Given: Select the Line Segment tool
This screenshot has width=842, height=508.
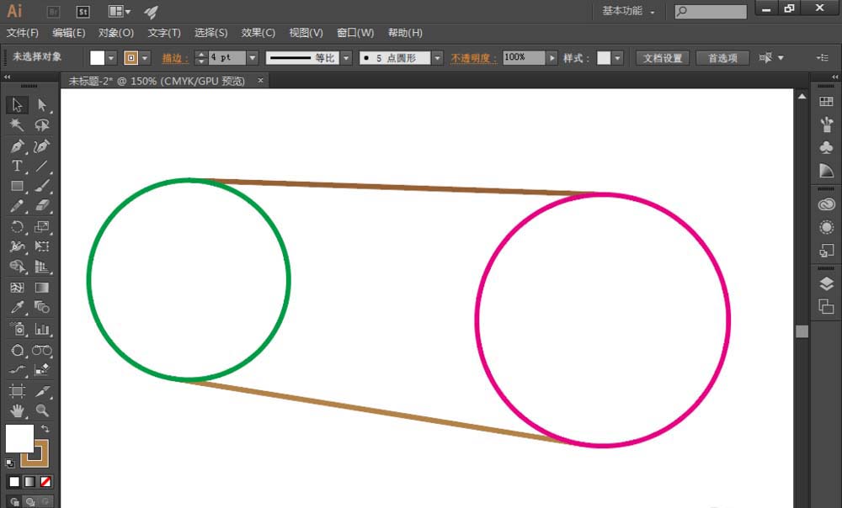Looking at the screenshot, I should [42, 166].
